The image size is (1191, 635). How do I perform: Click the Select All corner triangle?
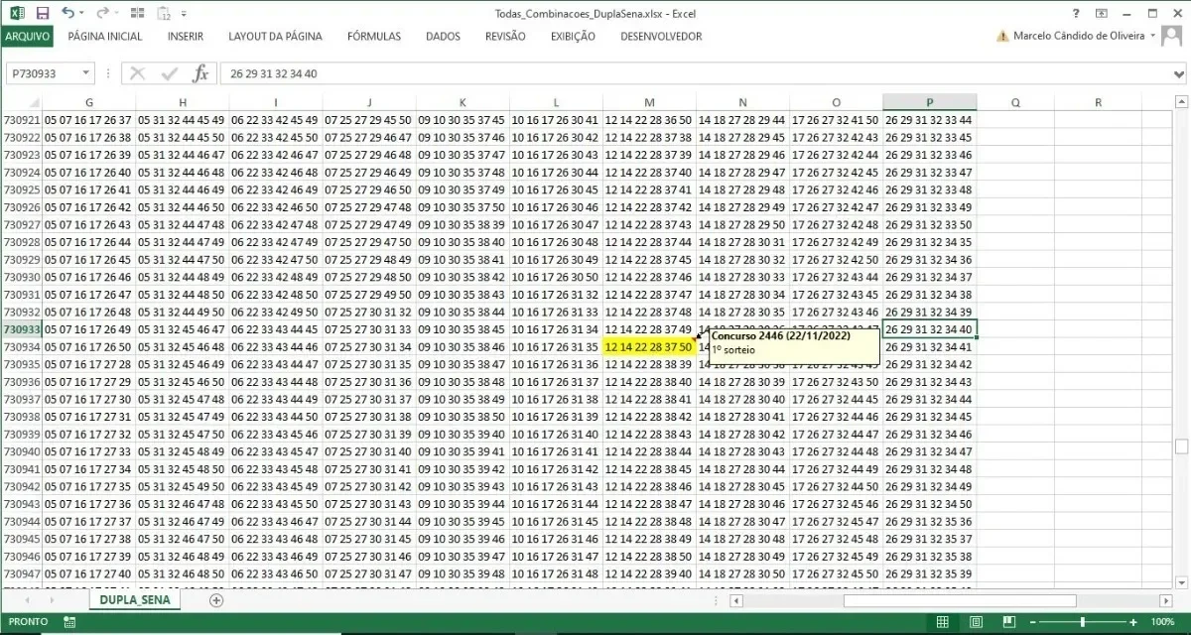coord(34,103)
